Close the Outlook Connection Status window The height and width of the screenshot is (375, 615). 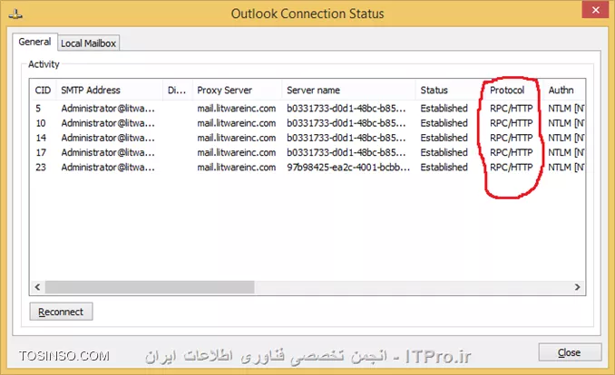click(595, 10)
